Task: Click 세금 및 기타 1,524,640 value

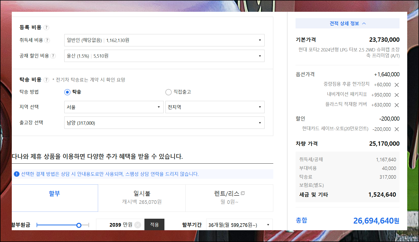Action: 382,195
